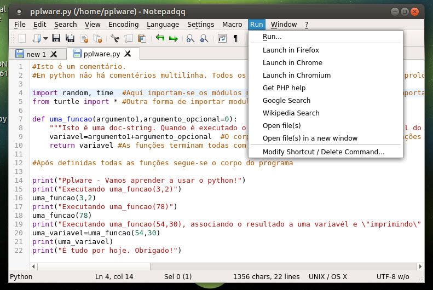This screenshot has width=433, height=290.
Task: Click the Zoom In magnifier icon
Action: coord(190,38)
